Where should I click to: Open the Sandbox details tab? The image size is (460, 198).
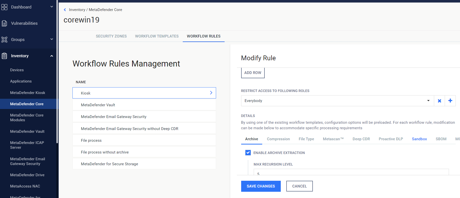[419, 139]
